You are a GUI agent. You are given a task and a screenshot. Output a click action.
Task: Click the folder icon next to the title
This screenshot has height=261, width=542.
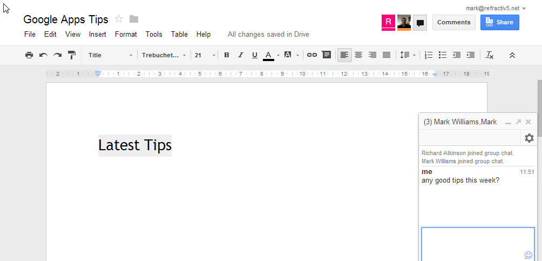click(134, 19)
